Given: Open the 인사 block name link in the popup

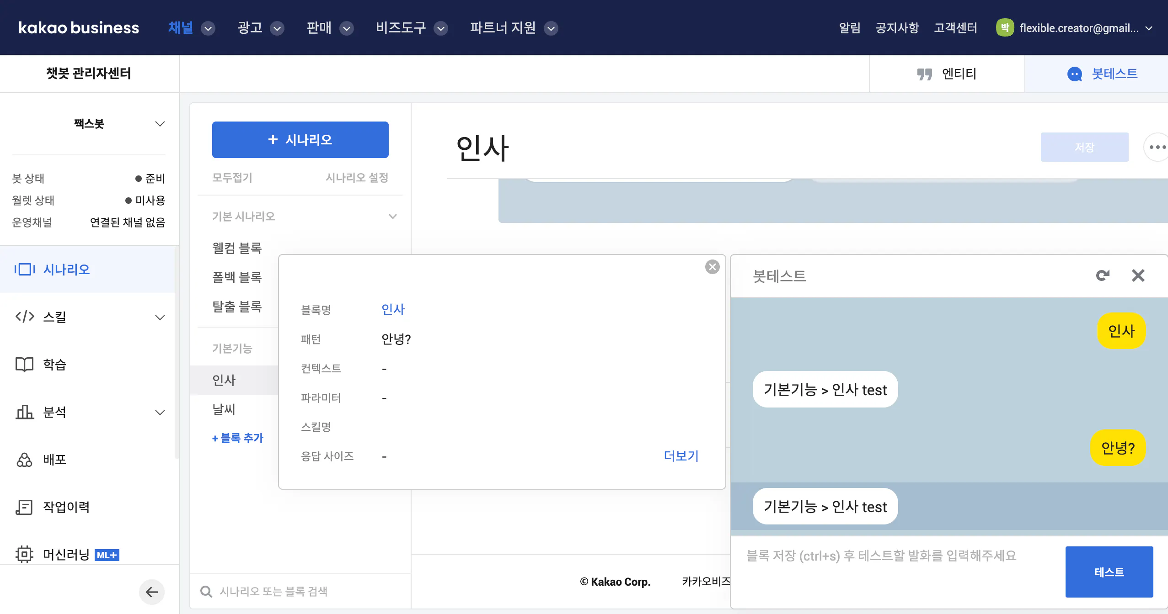Looking at the screenshot, I should click(393, 309).
